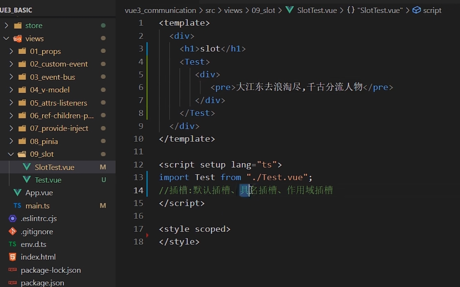460x287 pixels.
Task: Click the Vue icon beside App.vue
Action: (x=17, y=193)
